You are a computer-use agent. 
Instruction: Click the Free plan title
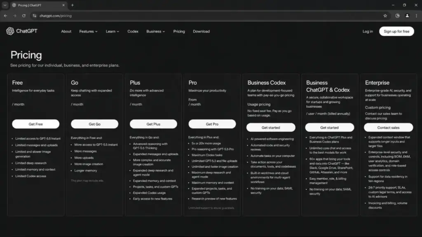pyautogui.click(x=17, y=83)
